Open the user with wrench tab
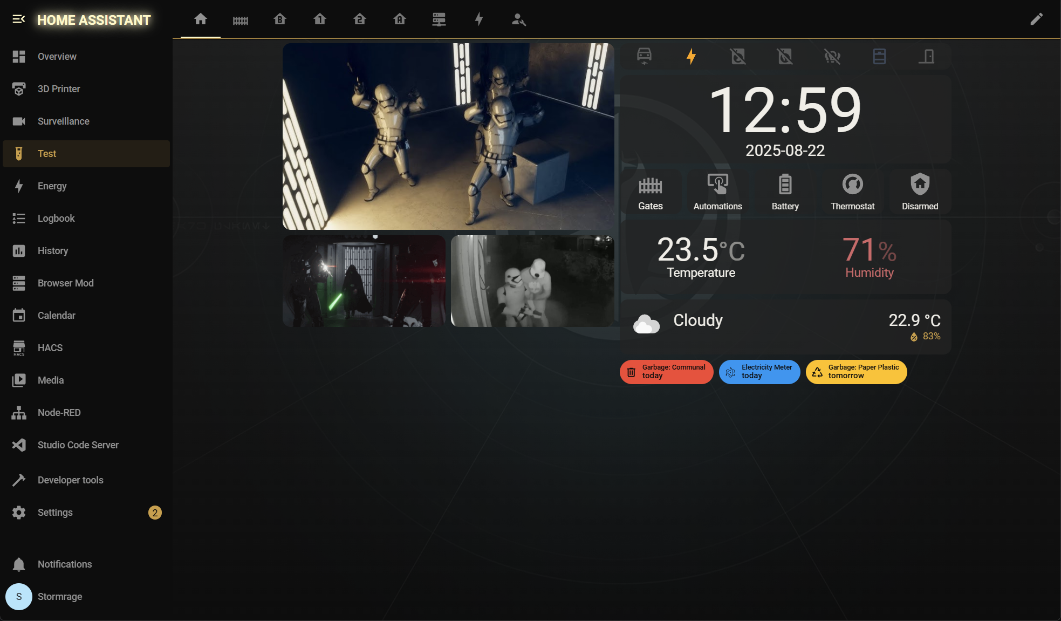Viewport: 1061px width, 621px height. click(x=518, y=19)
